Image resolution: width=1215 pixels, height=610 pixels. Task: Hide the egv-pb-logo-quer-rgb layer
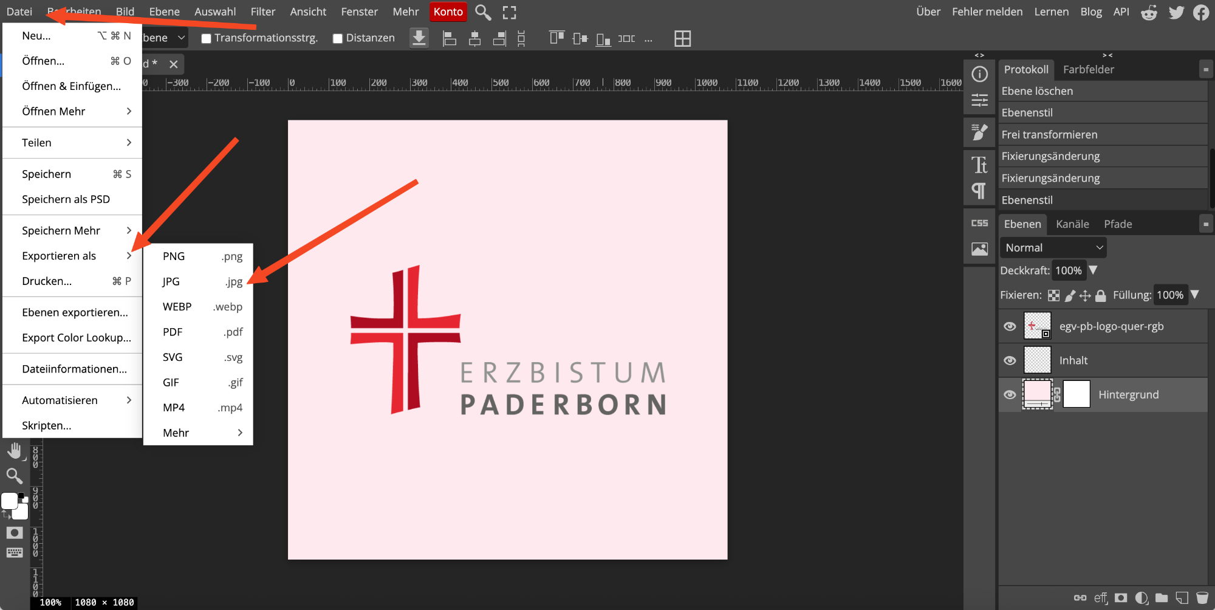coord(1010,326)
